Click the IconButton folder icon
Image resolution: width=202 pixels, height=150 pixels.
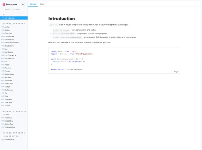(3, 52)
